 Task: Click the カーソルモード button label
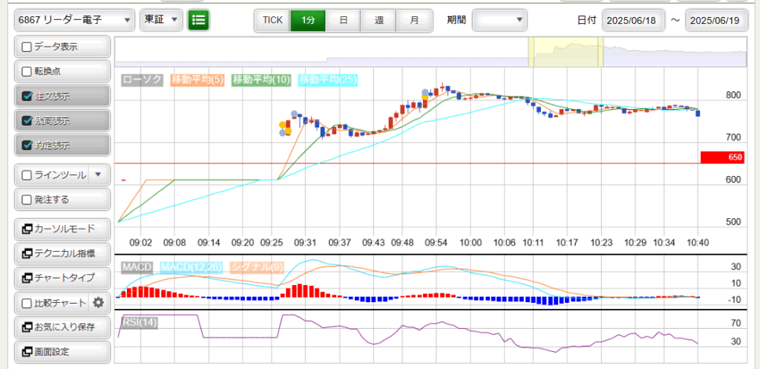[x=65, y=229]
